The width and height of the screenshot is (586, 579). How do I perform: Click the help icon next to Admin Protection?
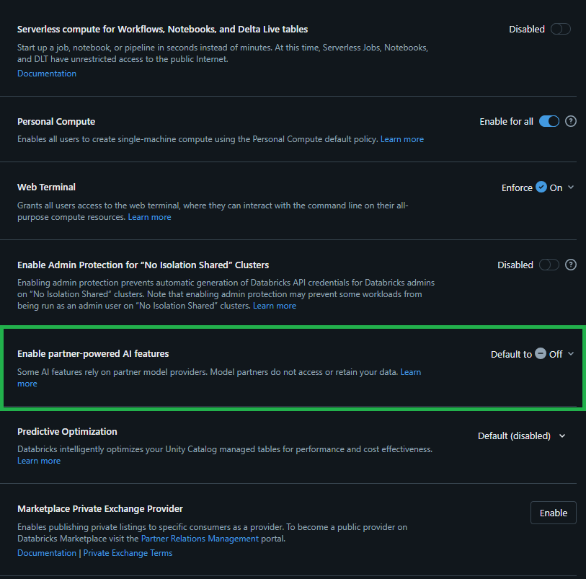pyautogui.click(x=571, y=265)
